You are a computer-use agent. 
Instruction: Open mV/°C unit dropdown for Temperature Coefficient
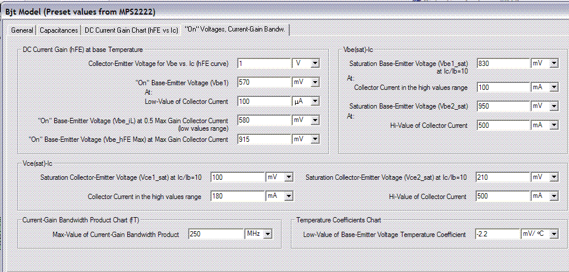tap(554, 235)
